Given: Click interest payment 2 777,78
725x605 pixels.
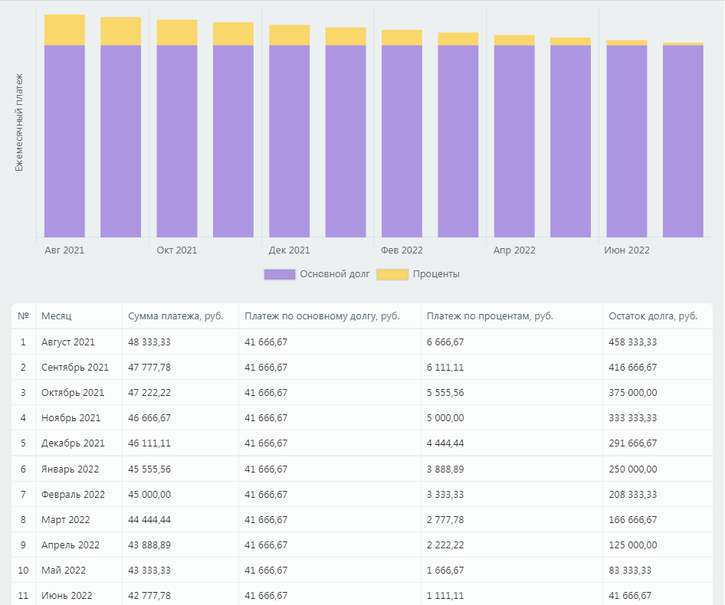Looking at the screenshot, I should (x=445, y=519).
